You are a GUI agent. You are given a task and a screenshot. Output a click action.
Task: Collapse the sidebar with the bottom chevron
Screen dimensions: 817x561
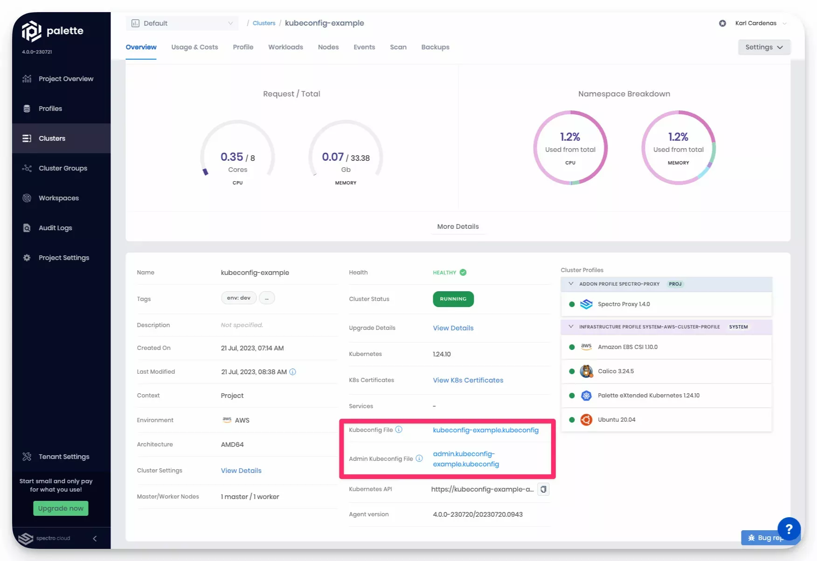click(95, 538)
